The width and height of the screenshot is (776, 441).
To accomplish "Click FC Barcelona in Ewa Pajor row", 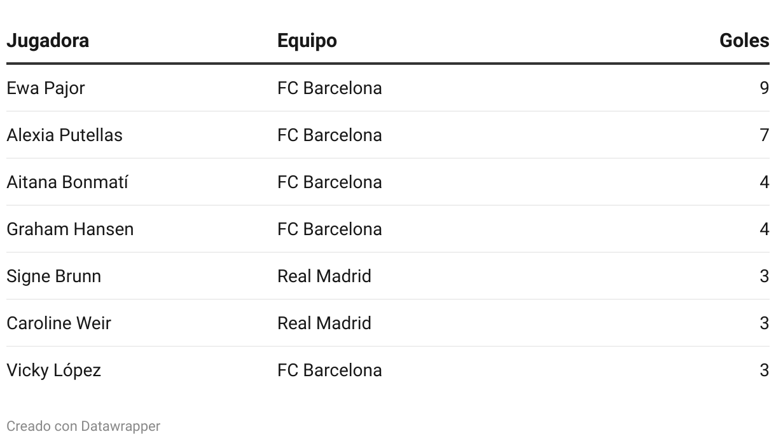I will 329,88.
